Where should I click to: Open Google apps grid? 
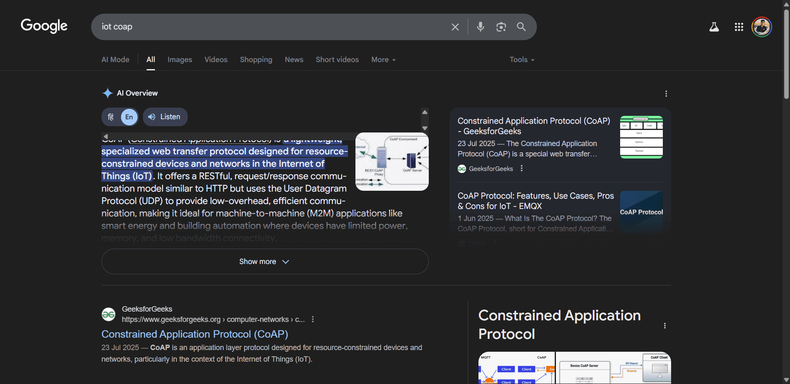(x=739, y=27)
